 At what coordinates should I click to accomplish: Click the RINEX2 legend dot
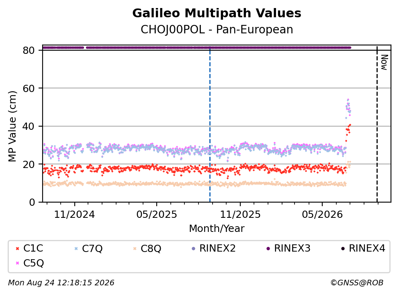(x=193, y=248)
